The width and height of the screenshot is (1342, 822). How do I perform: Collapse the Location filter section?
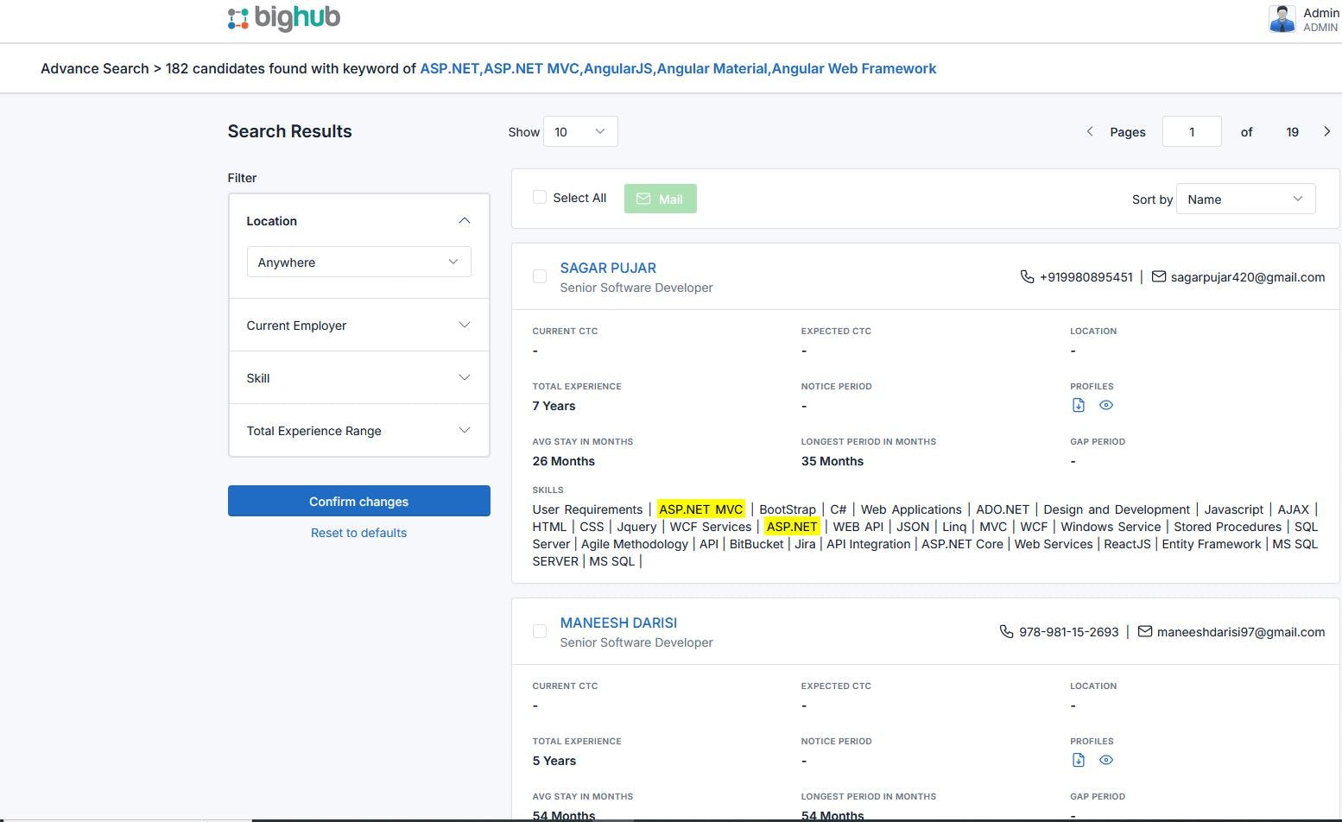point(465,220)
